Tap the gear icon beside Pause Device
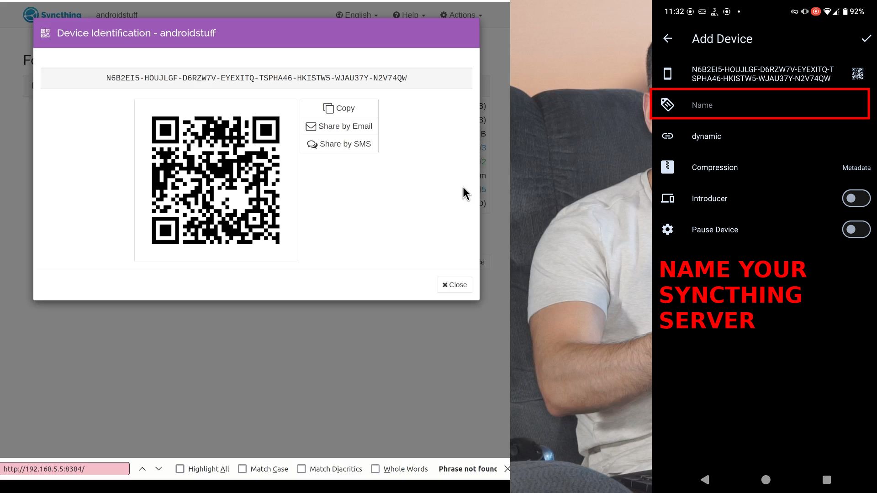The width and height of the screenshot is (877, 493). (667, 229)
